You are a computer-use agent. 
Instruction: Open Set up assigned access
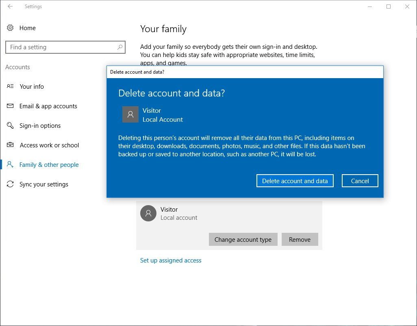[171, 260]
